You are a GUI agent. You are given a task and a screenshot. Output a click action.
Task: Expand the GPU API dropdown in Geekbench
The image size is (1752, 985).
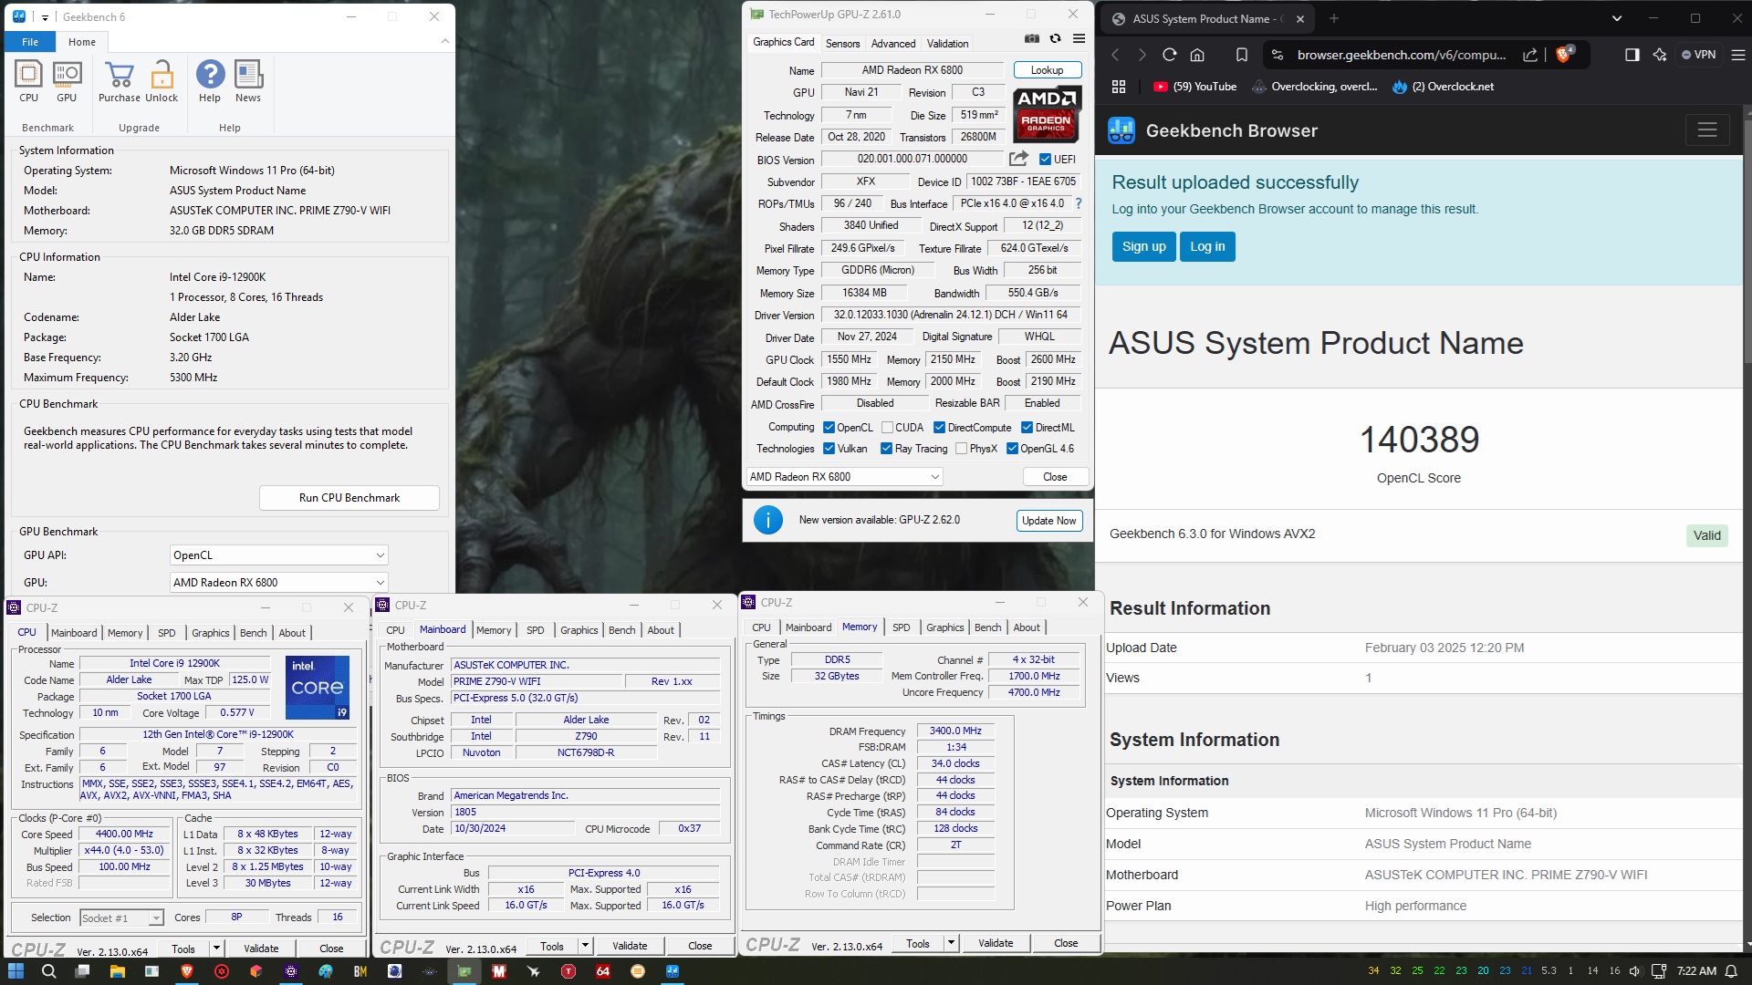(x=279, y=555)
